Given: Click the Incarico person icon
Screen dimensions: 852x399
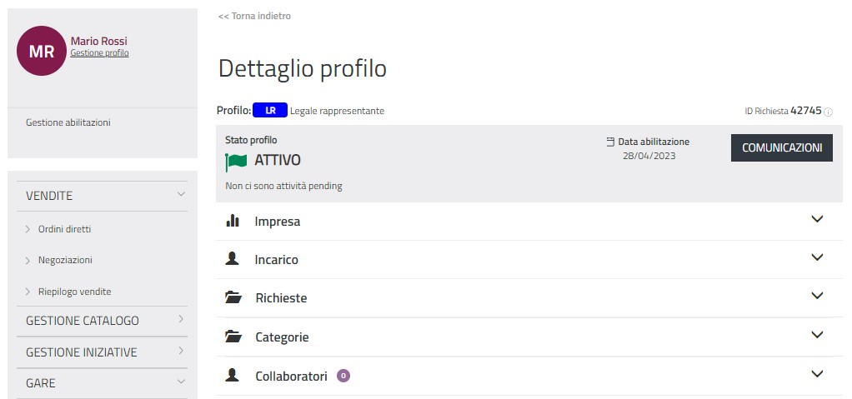Looking at the screenshot, I should coord(233,259).
